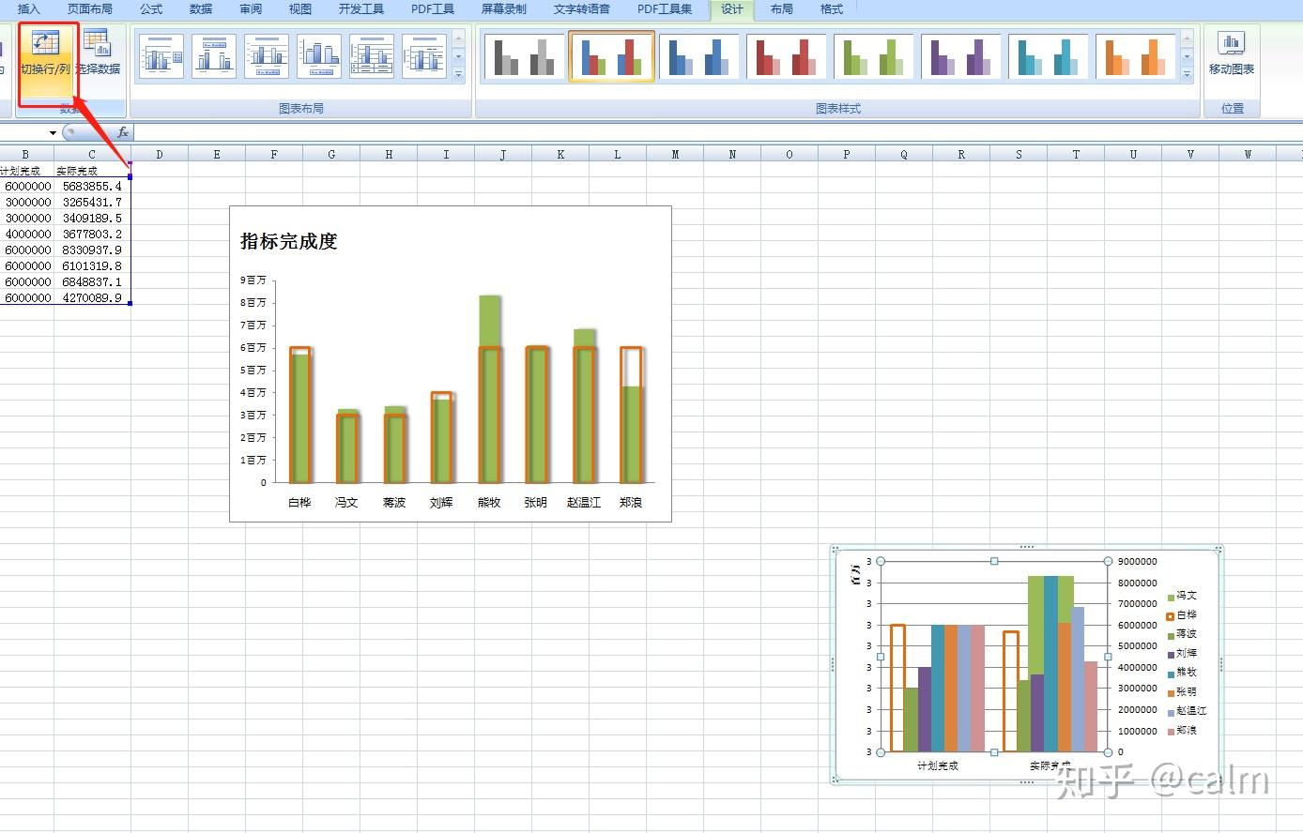1303x833 pixels.
Task: Apply the second chart layout thumbnail
Action: (214, 56)
